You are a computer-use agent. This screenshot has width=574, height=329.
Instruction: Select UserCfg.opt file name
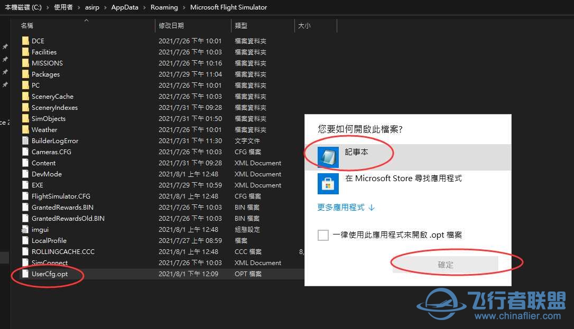[x=50, y=274]
